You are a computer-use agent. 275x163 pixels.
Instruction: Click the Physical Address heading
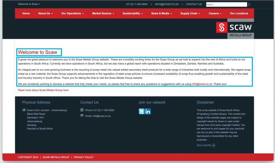(x=36, y=102)
